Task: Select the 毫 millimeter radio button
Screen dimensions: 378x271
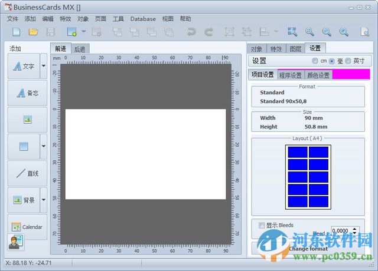Action: 332,61
